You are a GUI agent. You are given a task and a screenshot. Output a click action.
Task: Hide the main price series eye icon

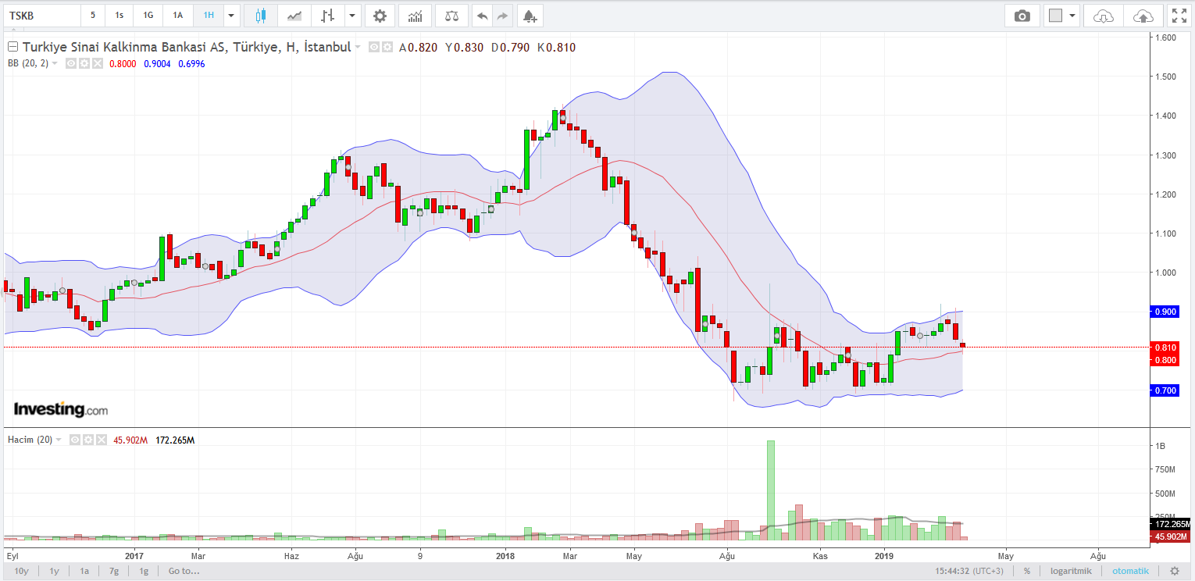click(374, 47)
